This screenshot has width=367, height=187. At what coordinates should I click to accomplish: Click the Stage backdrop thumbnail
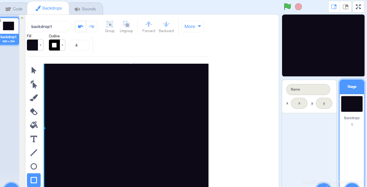(x=352, y=104)
